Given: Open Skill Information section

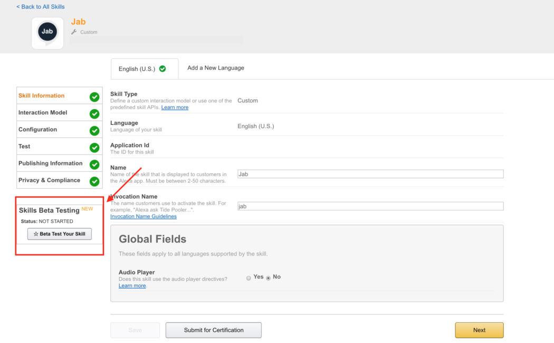Looking at the screenshot, I should click(x=59, y=96).
